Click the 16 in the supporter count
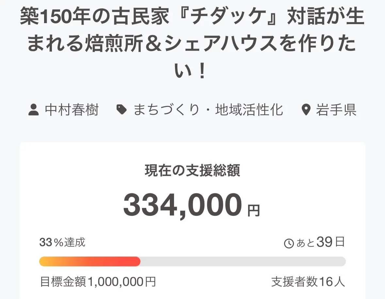The width and height of the screenshot is (385, 299). click(x=326, y=282)
